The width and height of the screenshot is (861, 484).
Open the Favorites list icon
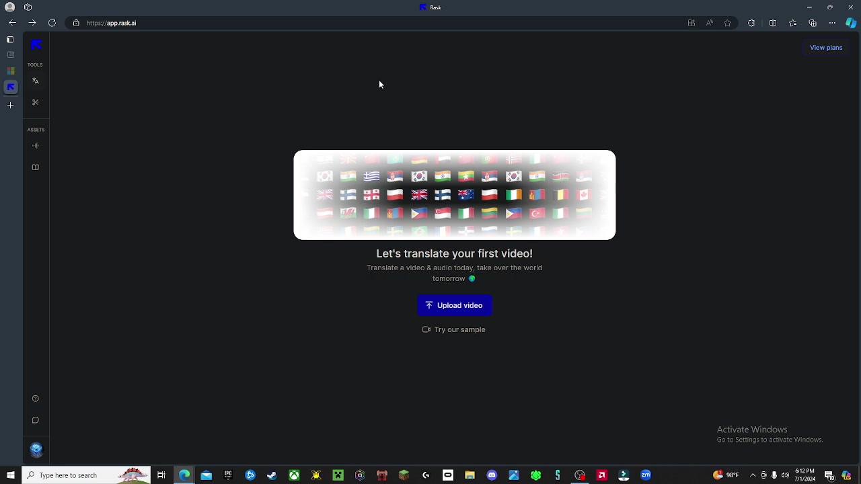793,23
